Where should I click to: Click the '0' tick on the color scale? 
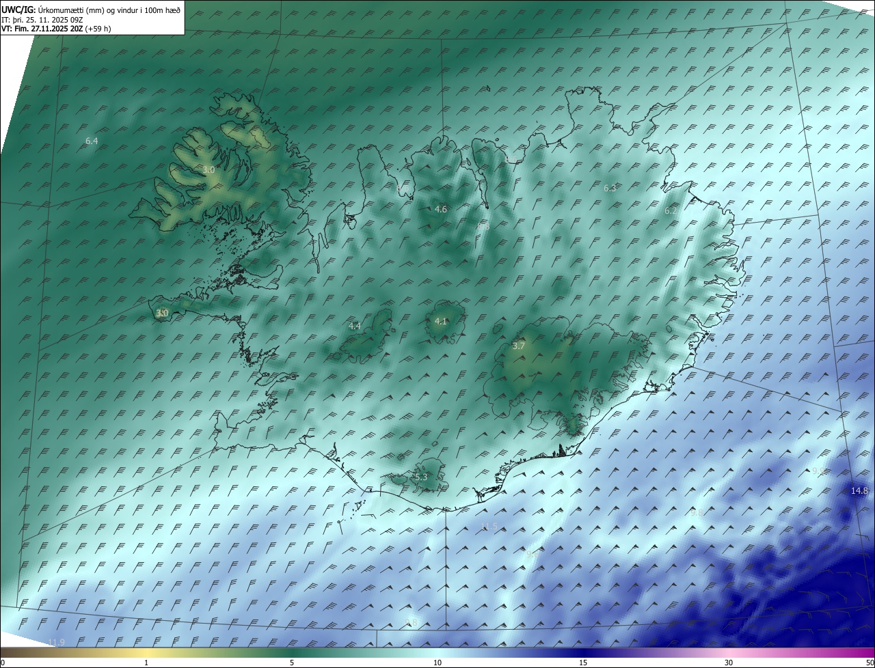click(x=3, y=663)
